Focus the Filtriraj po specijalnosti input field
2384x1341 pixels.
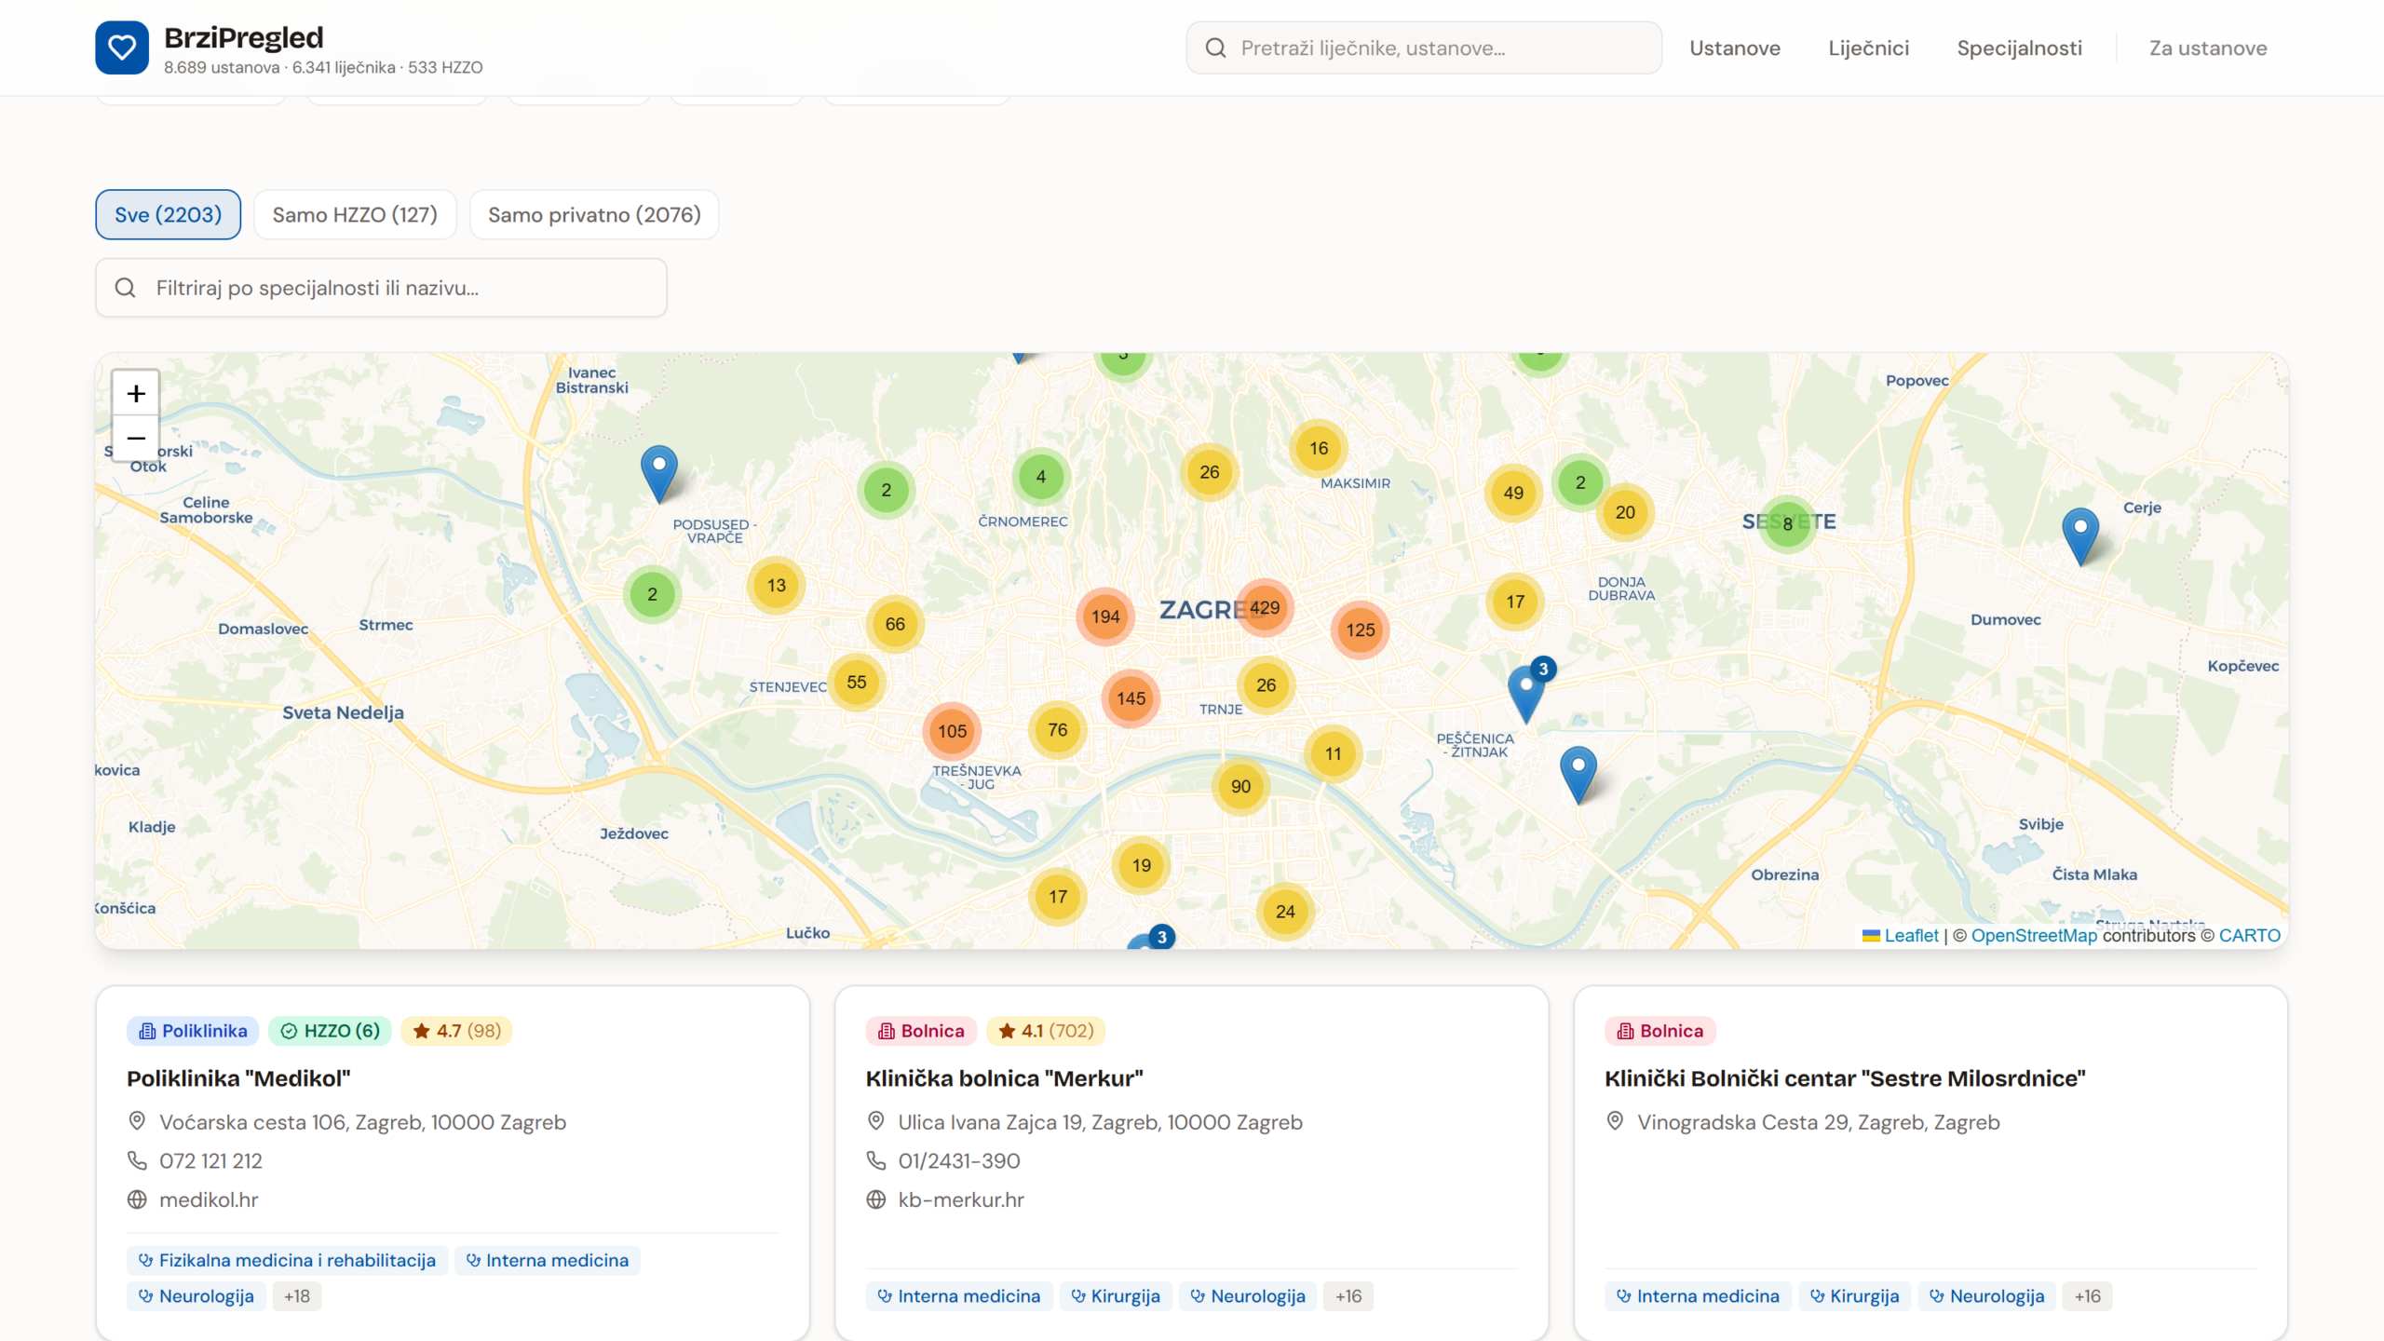[x=381, y=288]
